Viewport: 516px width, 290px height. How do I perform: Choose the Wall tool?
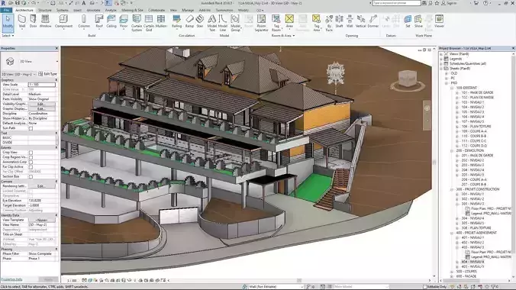[x=22, y=21]
